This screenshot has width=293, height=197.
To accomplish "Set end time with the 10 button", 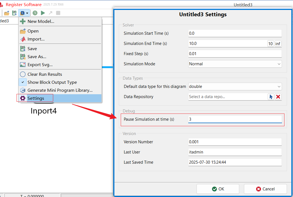I will [x=270, y=44].
